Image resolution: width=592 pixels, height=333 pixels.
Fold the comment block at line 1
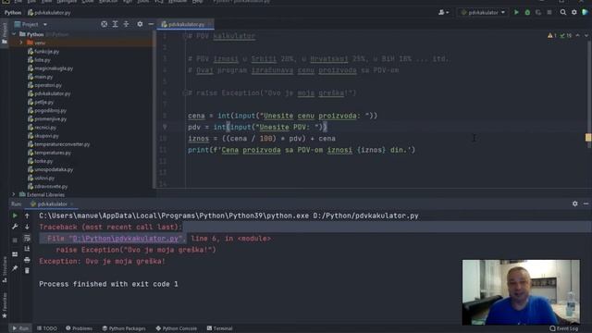[185, 36]
